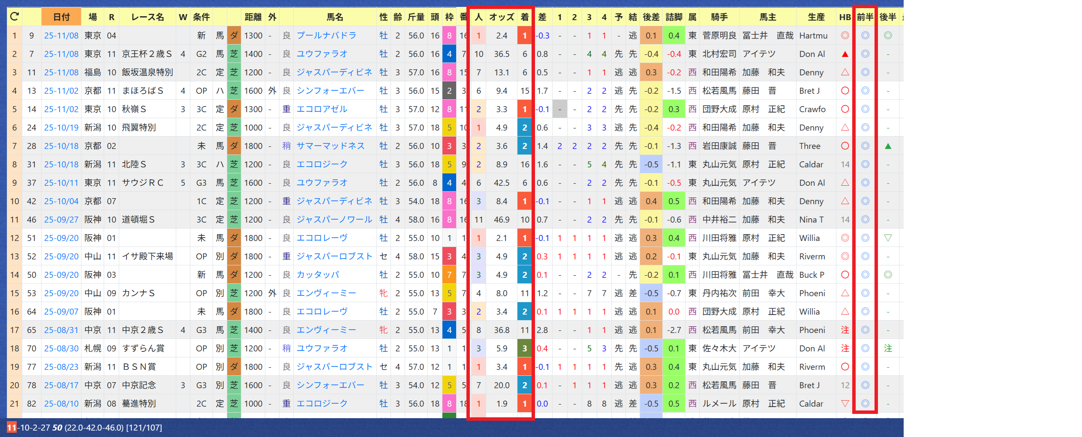Open the 25-08/17 date link
Screen dimensions: 1082x437
coord(61,385)
